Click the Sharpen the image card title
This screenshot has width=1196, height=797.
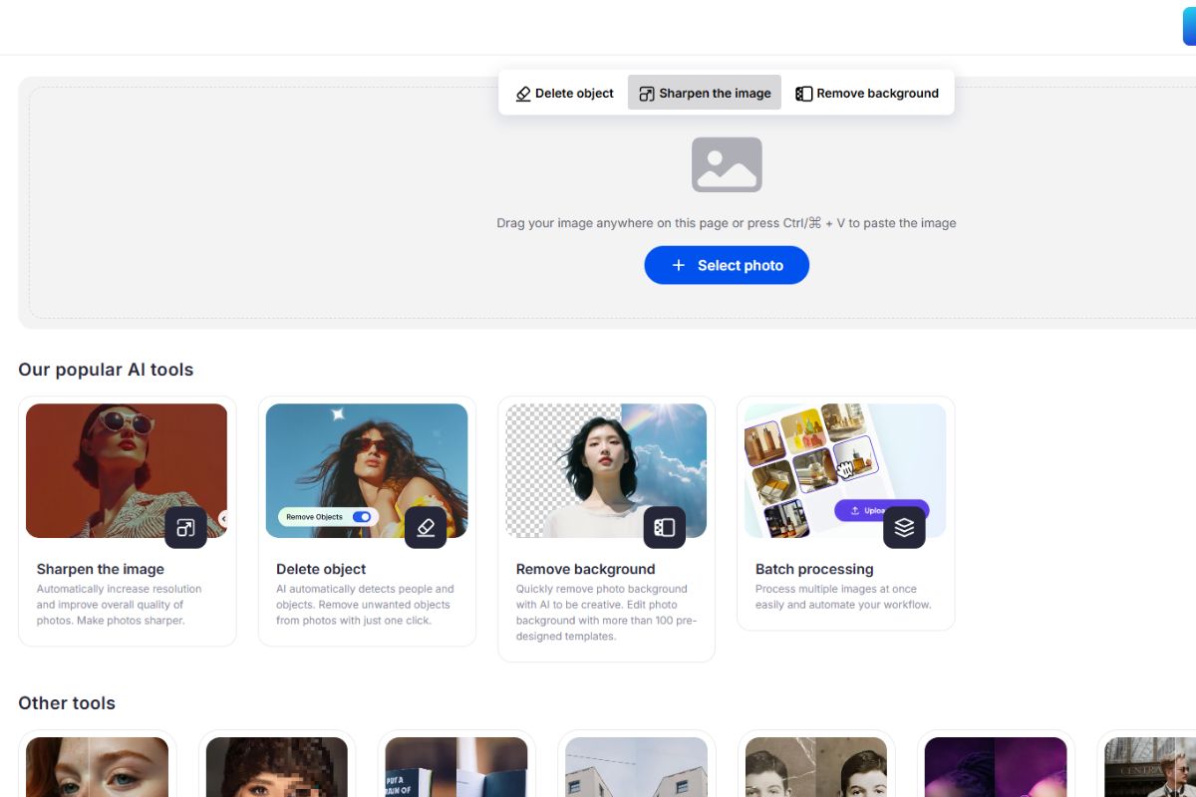point(101,569)
